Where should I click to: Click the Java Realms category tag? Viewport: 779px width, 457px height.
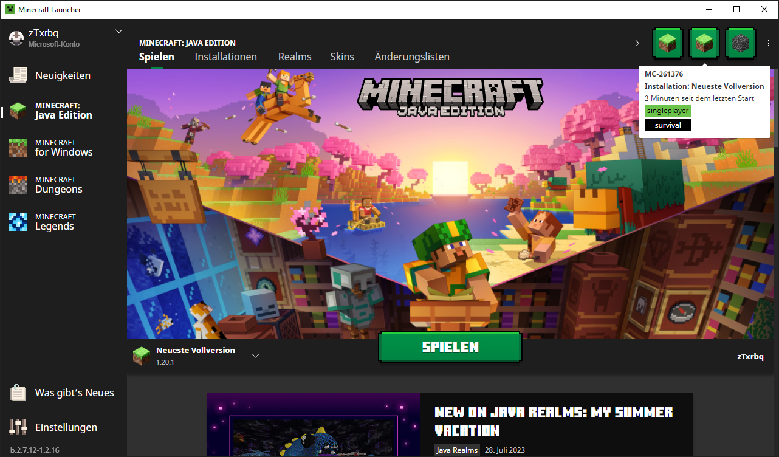(457, 450)
